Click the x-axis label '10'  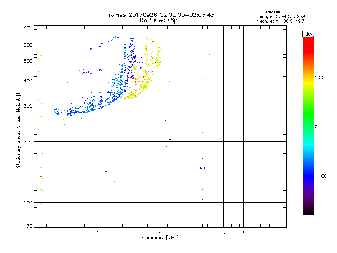point(243,232)
